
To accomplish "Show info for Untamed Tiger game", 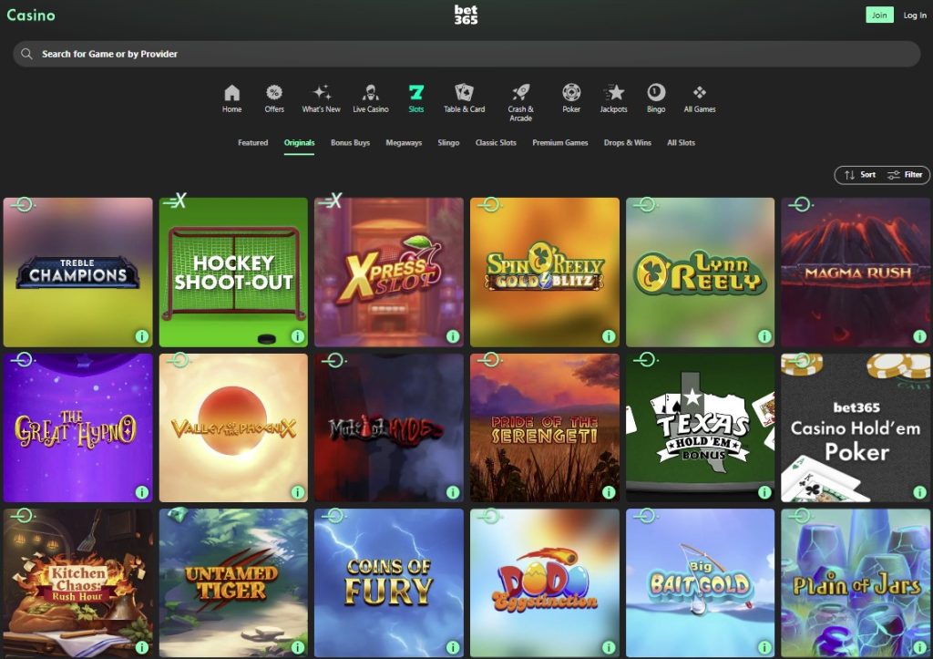I will click(298, 646).
